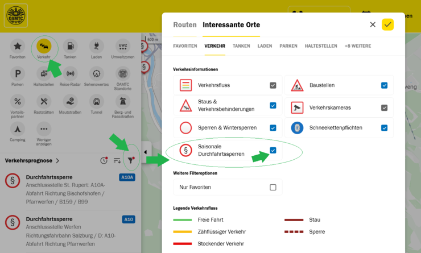Viewport: 421px width, 253px height.
Task: Open the forecast time clock icon
Action: (104, 160)
